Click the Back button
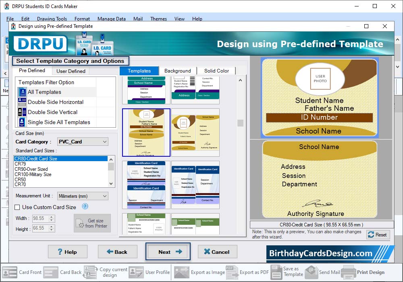This screenshot has height=282, width=403. point(117,252)
